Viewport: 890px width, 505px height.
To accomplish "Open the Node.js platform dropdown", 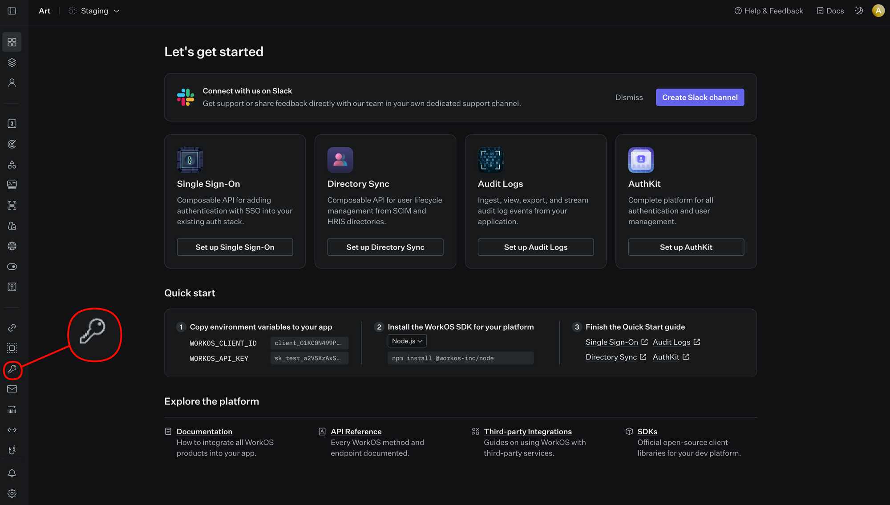I will [407, 341].
